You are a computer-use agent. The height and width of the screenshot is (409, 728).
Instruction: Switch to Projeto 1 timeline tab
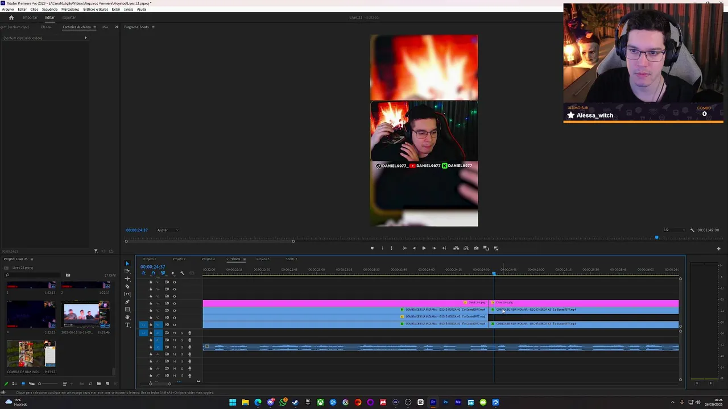coord(149,259)
